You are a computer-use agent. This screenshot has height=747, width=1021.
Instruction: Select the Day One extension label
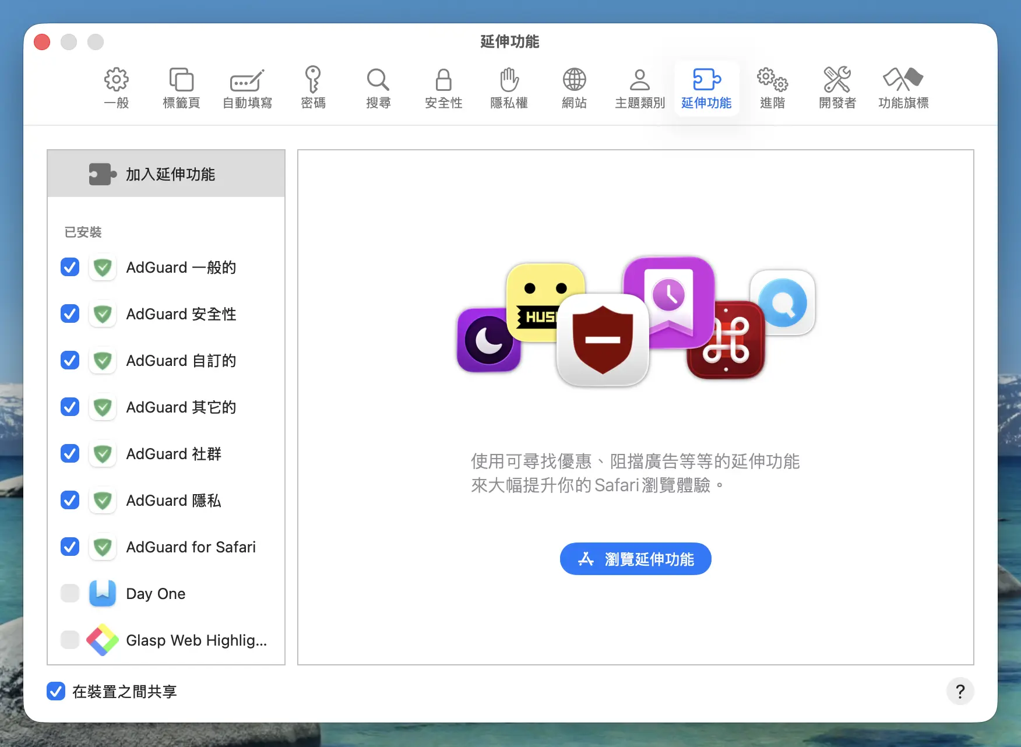156,594
